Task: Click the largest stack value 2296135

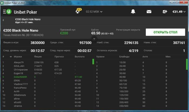Action: click(x=131, y=43)
